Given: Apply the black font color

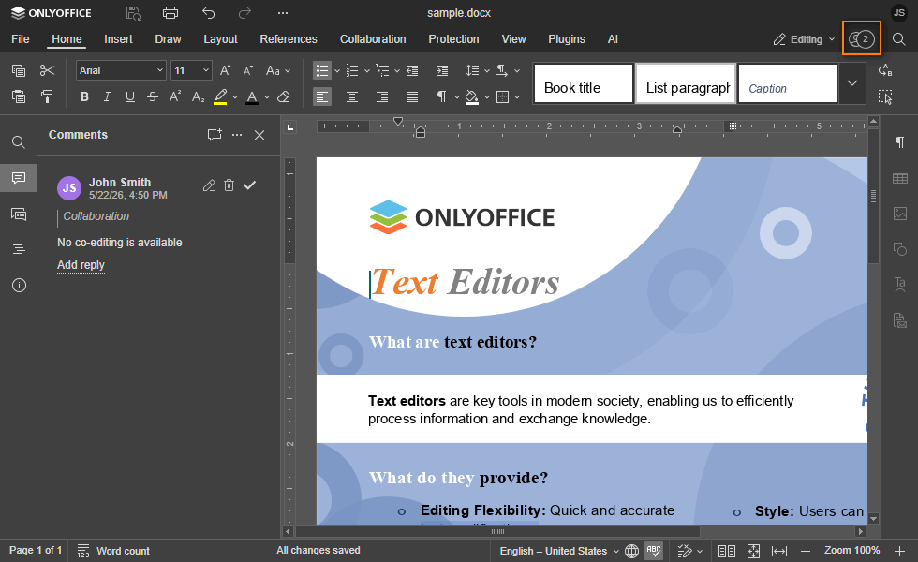Looking at the screenshot, I should point(252,96).
